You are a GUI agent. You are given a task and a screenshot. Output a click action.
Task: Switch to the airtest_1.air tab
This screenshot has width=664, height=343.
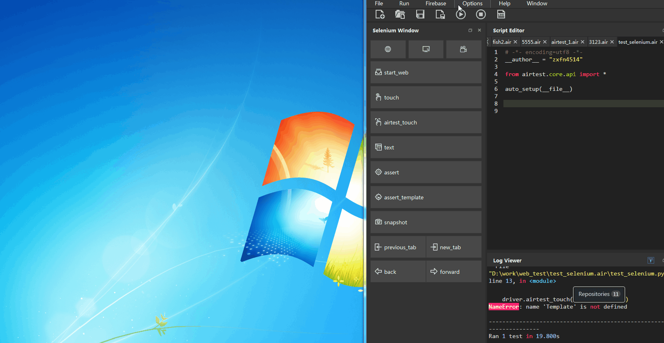[x=565, y=42]
